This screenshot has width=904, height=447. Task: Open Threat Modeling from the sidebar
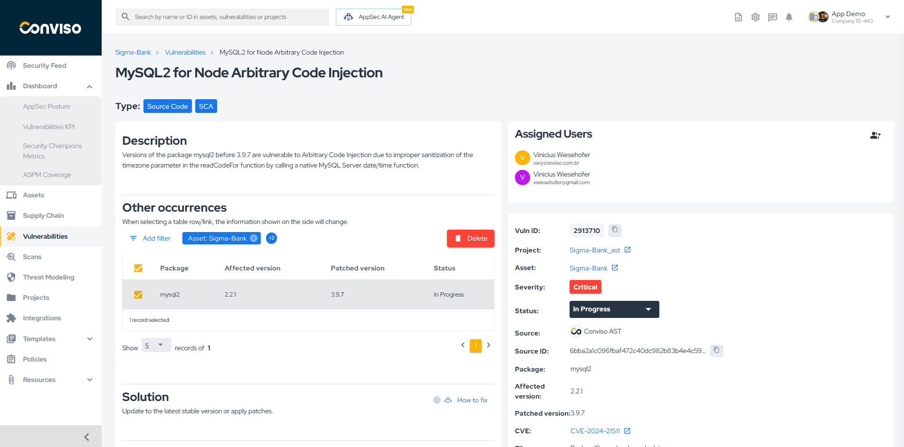click(x=48, y=277)
